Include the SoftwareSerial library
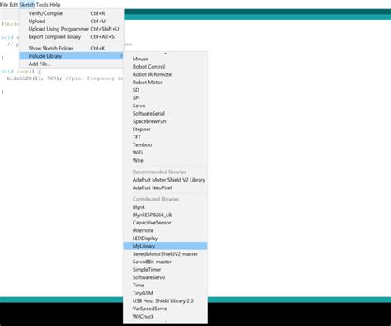The width and height of the screenshot is (391, 326). (165, 114)
